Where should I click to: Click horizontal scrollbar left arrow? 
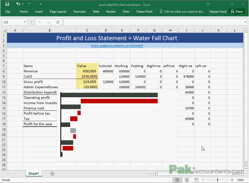coord(156,174)
